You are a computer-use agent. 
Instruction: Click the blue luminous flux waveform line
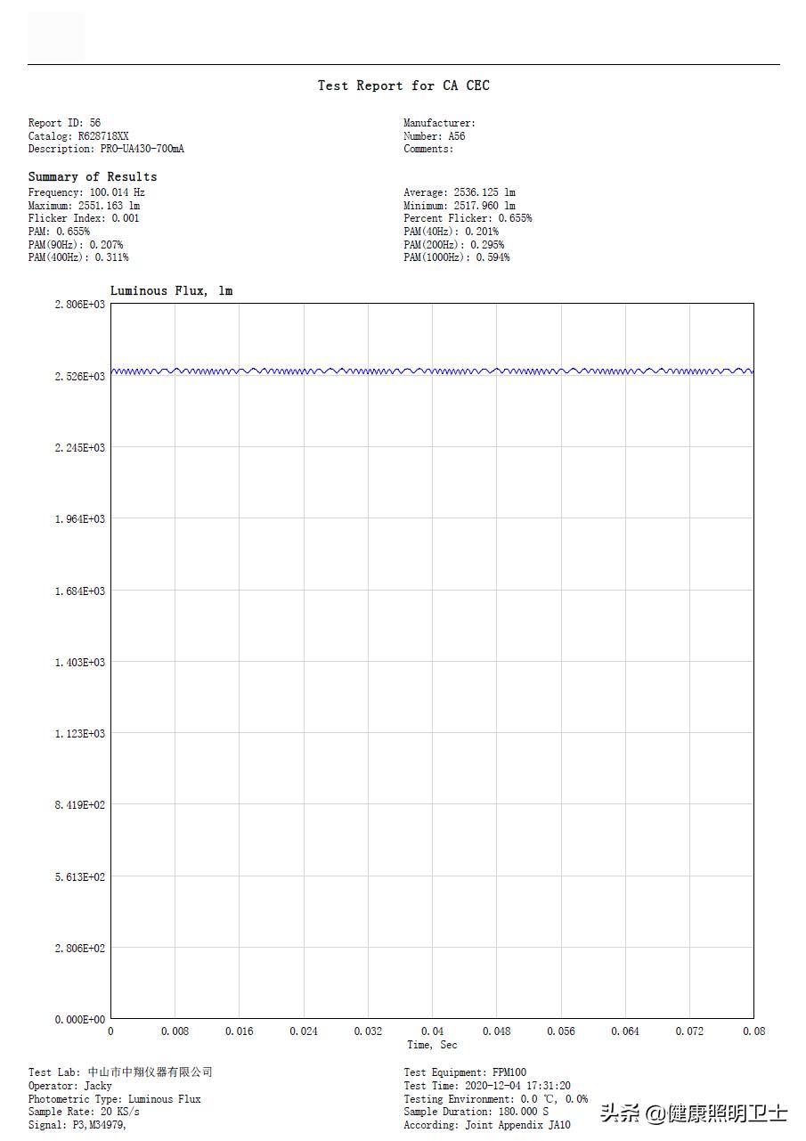point(432,371)
